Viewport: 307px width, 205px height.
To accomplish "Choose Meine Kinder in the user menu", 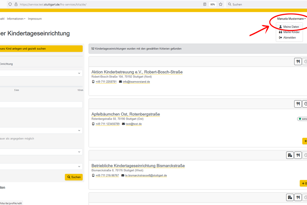I will (291, 32).
